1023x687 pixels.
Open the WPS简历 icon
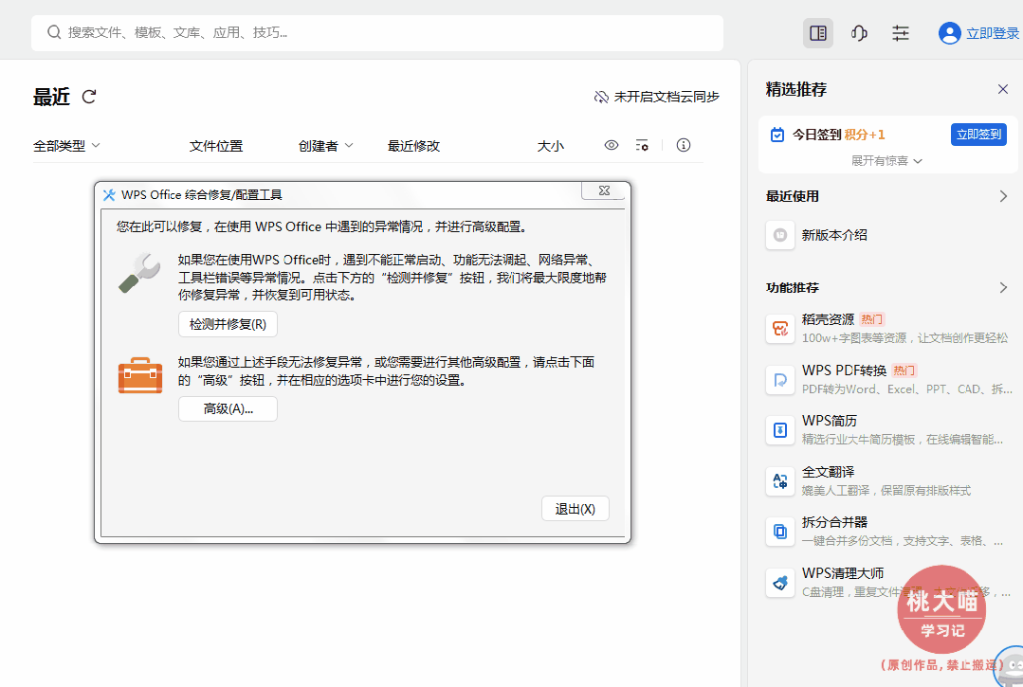pos(780,430)
